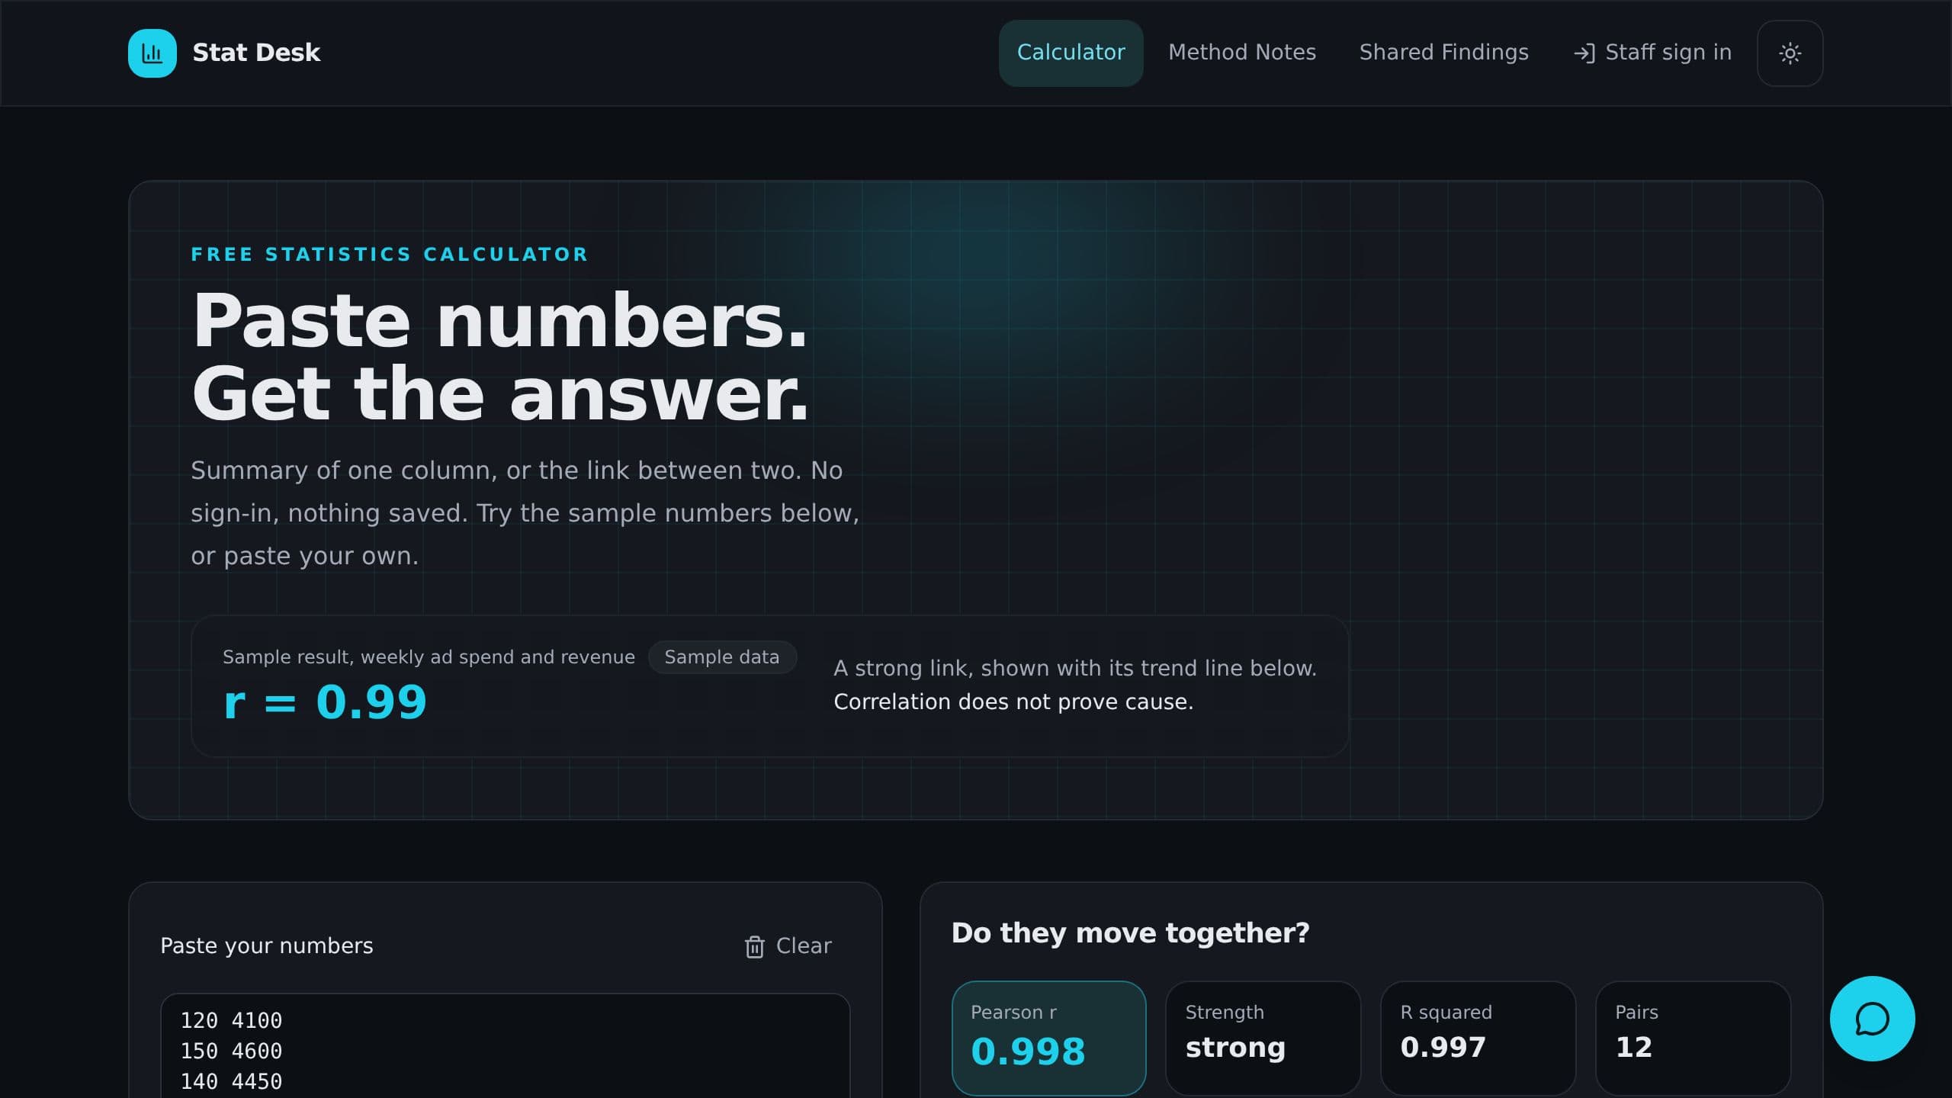
Task: Click the 'Paste your numbers' label
Action: coord(267,946)
